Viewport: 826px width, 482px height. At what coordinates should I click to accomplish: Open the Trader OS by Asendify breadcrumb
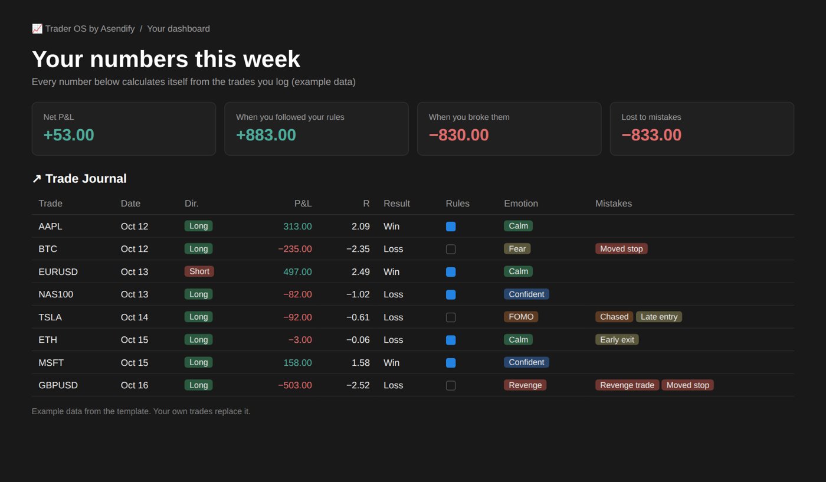coord(90,28)
